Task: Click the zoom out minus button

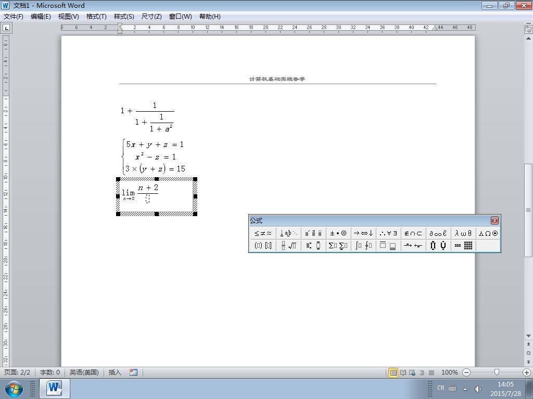Action: tap(466, 373)
